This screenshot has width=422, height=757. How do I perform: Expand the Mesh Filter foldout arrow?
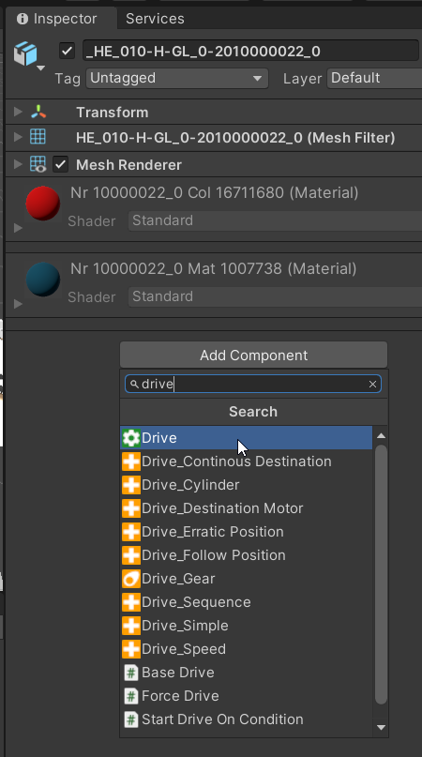(18, 137)
